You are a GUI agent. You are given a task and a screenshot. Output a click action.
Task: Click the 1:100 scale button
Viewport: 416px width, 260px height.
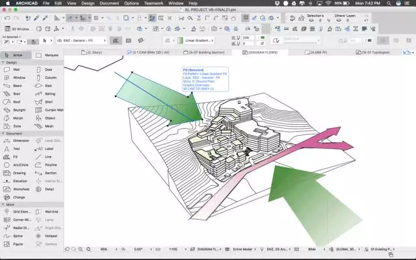(174, 249)
